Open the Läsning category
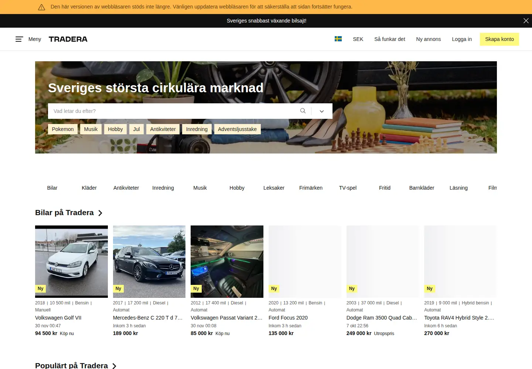This screenshot has width=532, height=369. tap(458, 188)
